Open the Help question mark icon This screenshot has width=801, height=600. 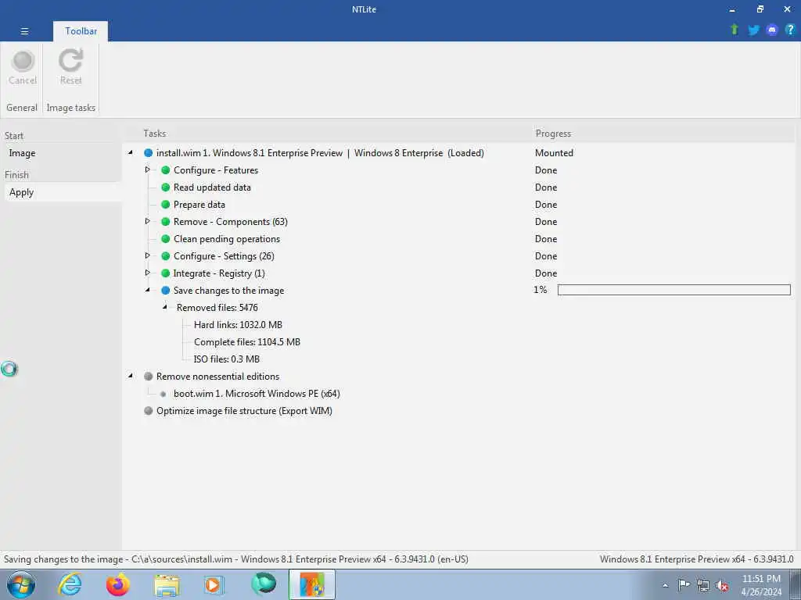pyautogui.click(x=790, y=30)
